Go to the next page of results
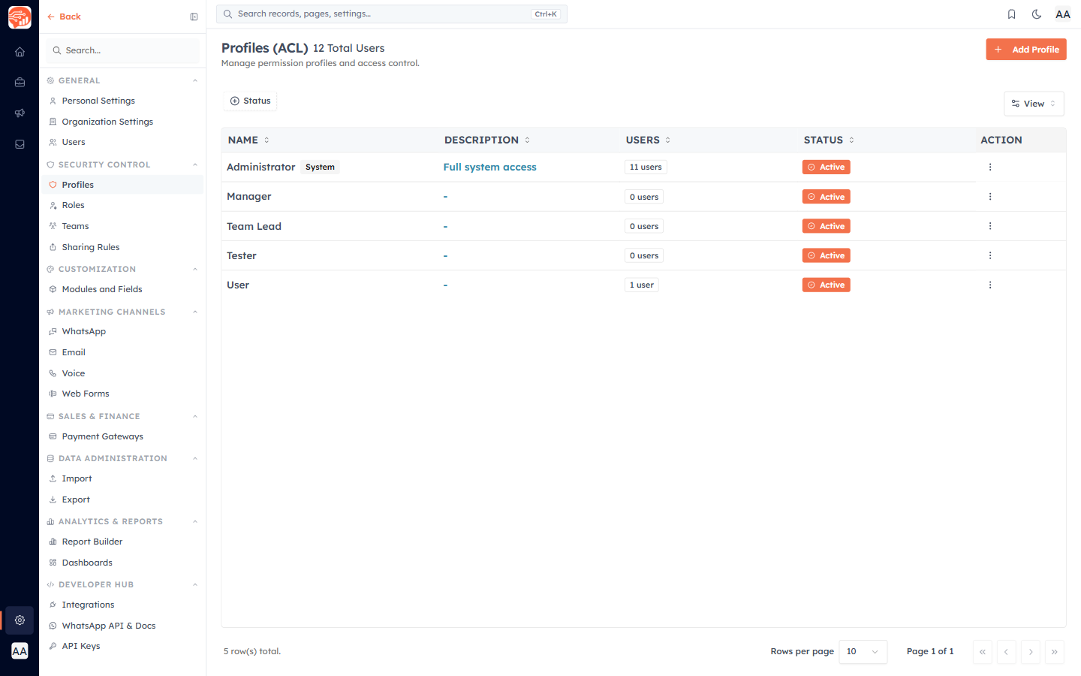Screen dimensions: 1081x676 tap(1031, 652)
